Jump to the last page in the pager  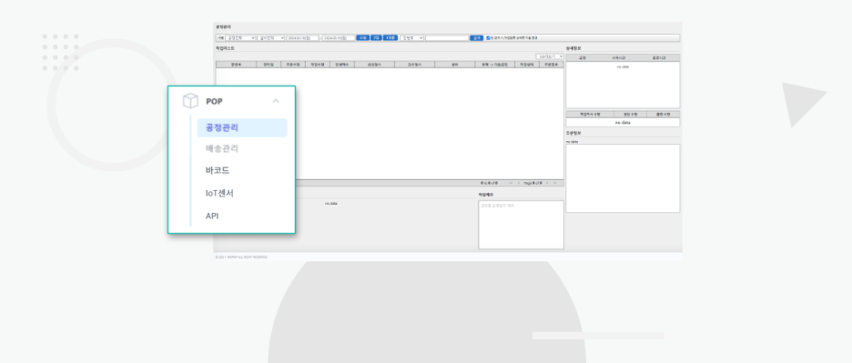[554, 183]
